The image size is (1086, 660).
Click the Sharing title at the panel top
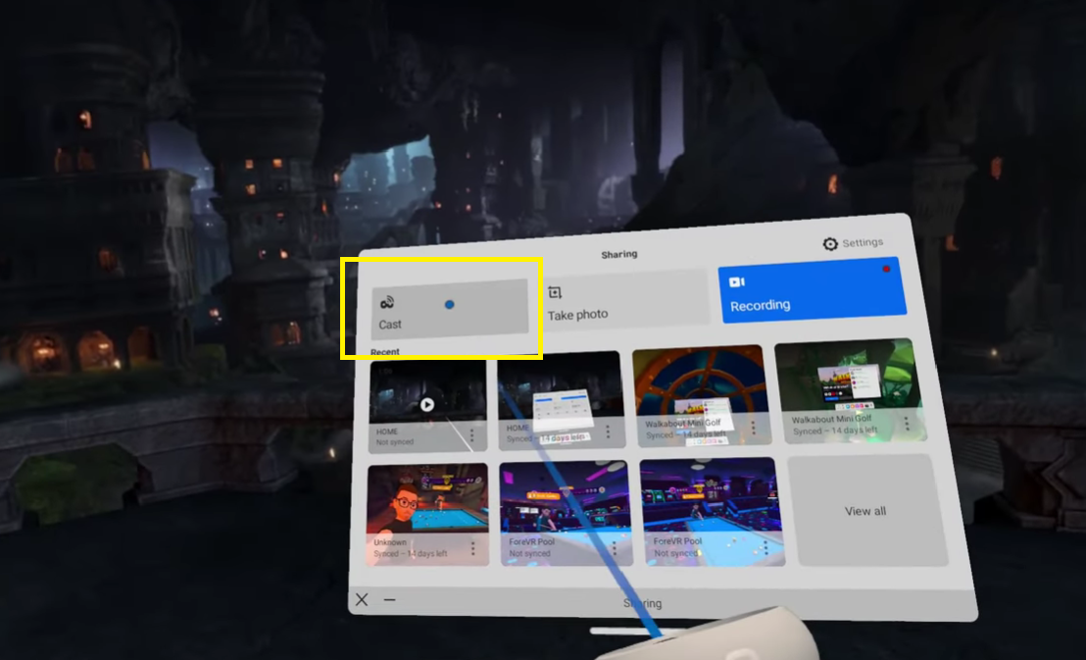click(619, 254)
